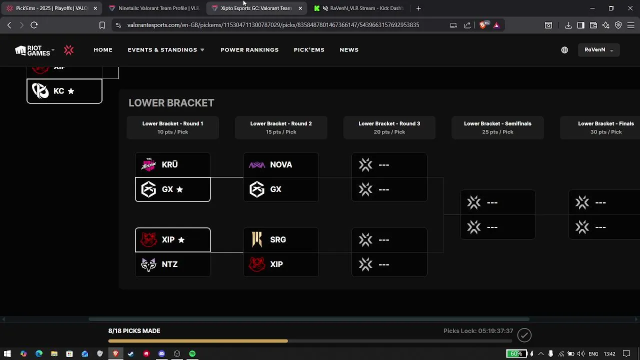The image size is (640, 360).
Task: Click the Brave VPN shield icon
Action: click(618, 25)
